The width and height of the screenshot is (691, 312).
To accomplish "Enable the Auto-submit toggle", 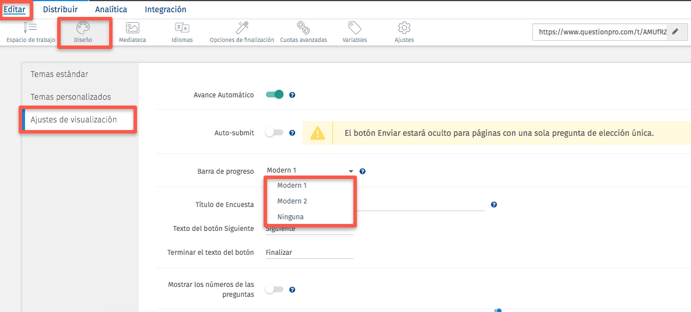I will pyautogui.click(x=274, y=133).
